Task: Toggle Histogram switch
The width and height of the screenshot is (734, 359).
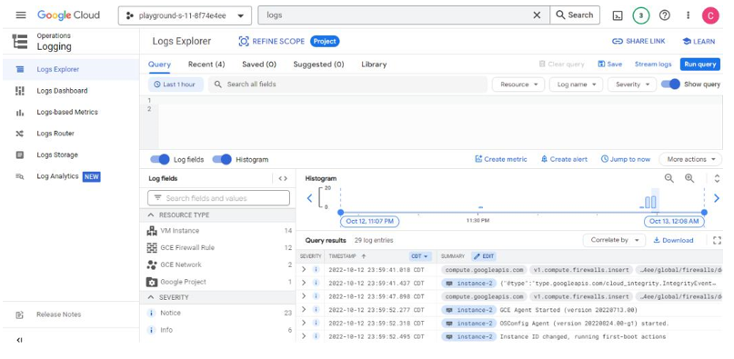Action: [x=222, y=159]
